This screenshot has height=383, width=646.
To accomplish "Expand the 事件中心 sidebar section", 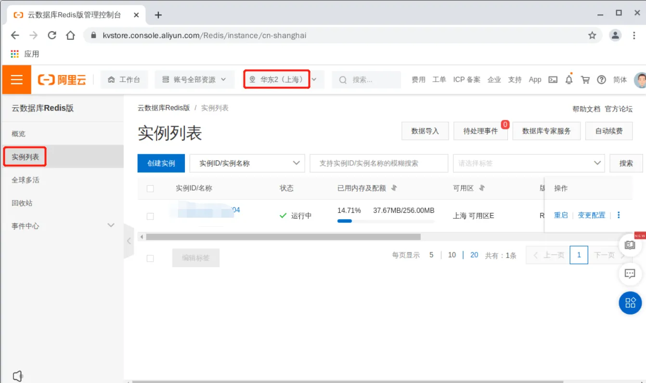I will click(x=62, y=226).
